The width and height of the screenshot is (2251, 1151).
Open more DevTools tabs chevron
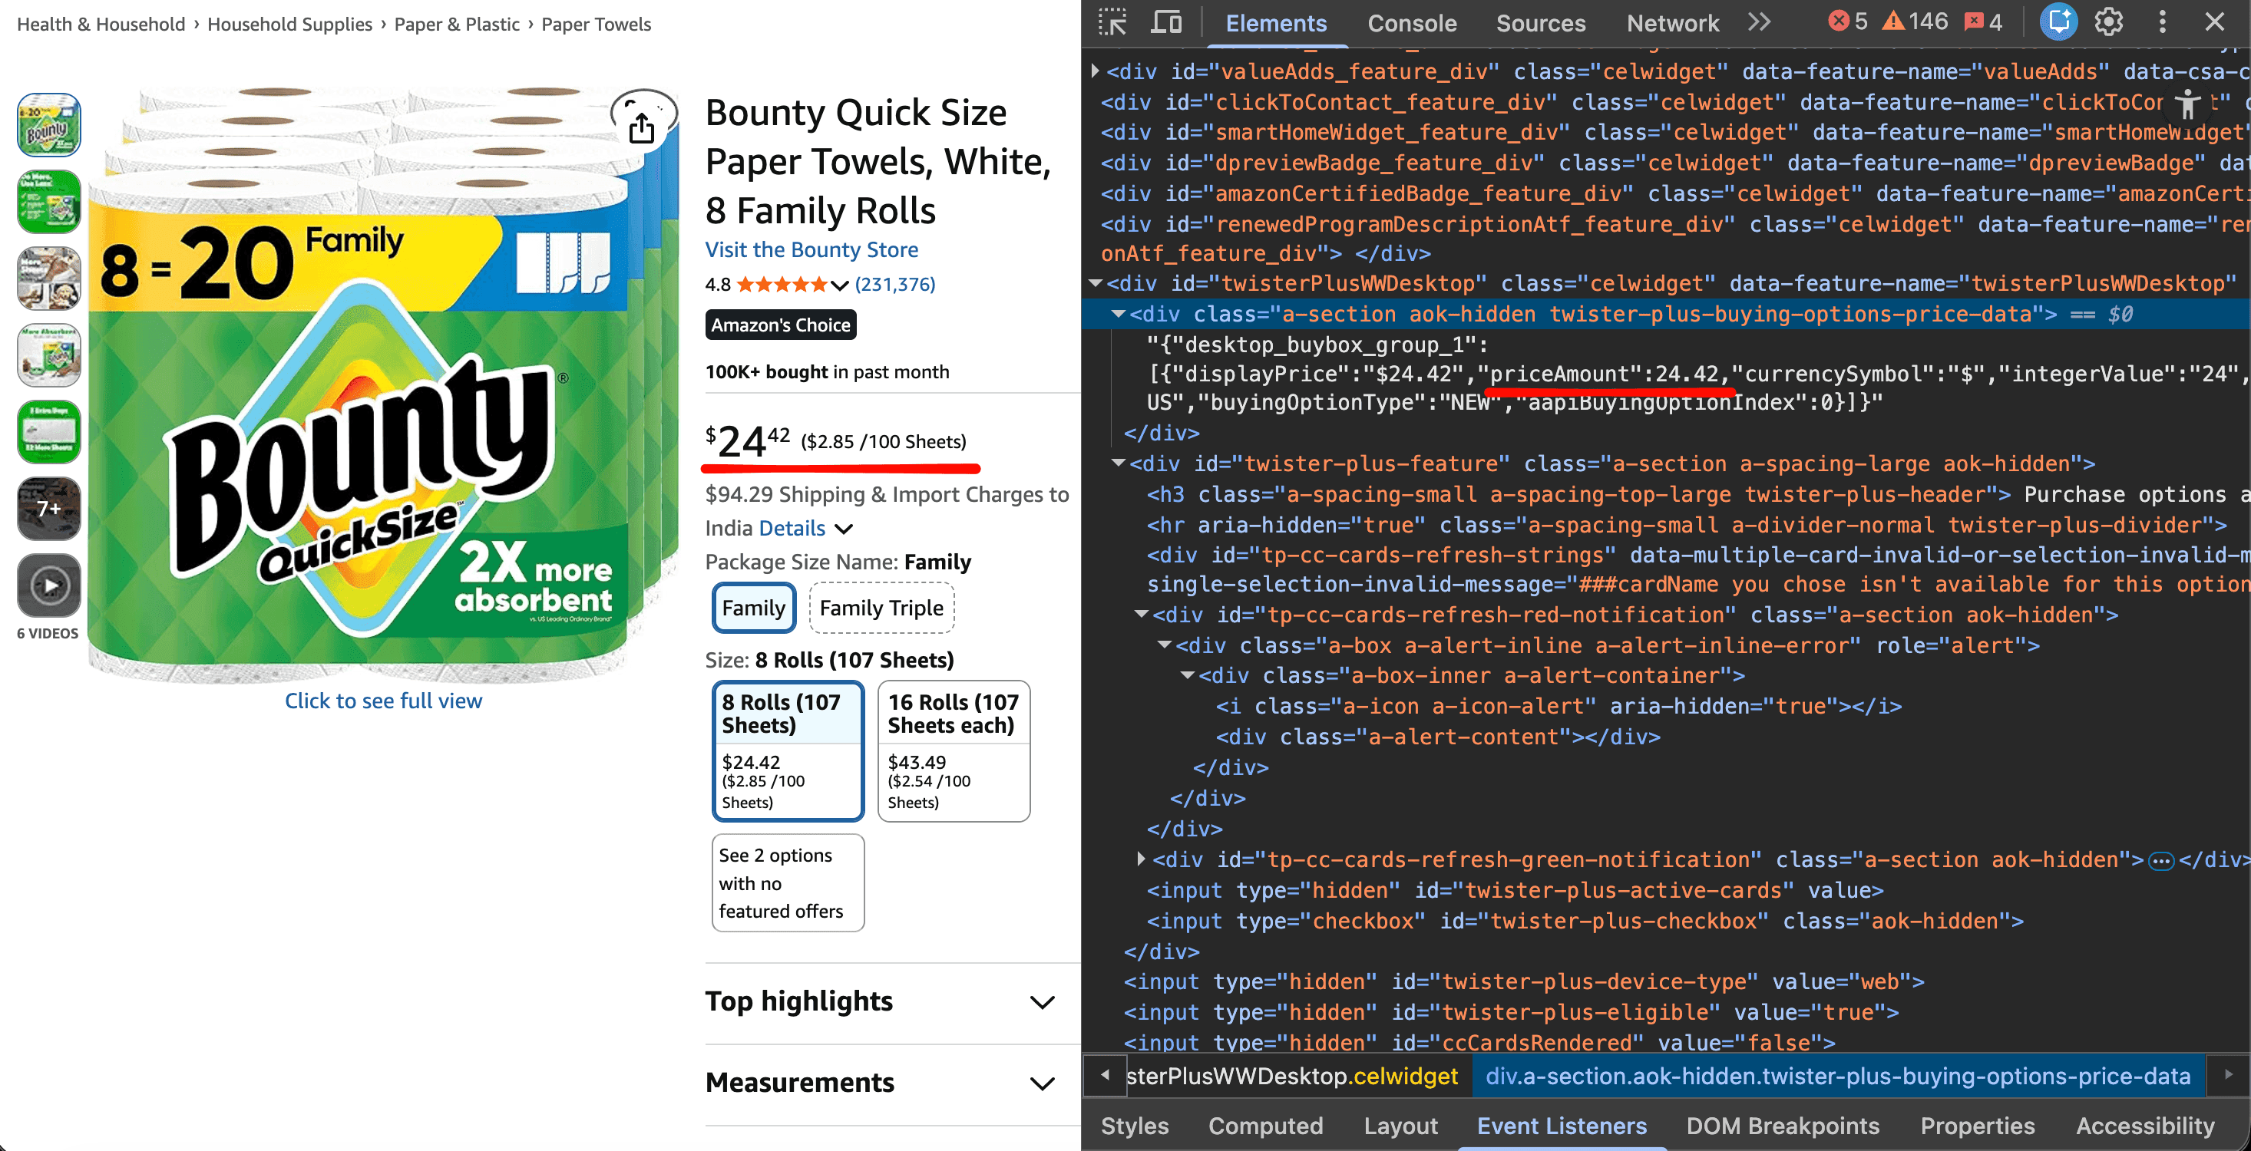[1759, 21]
